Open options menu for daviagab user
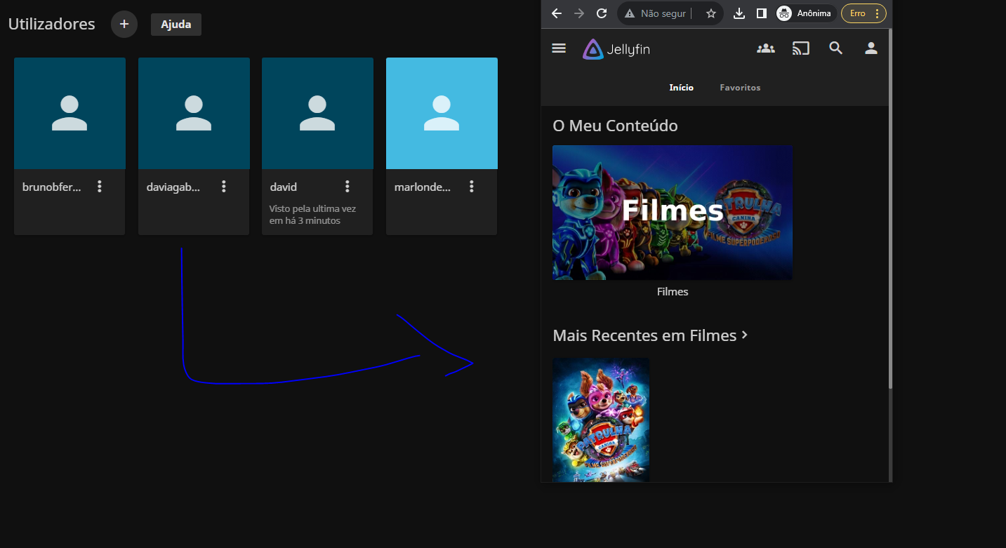This screenshot has height=548, width=1006. 224,187
